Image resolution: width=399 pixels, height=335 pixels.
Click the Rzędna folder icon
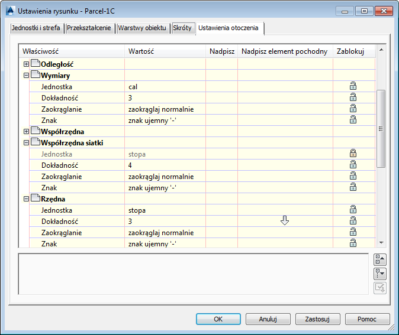pyautogui.click(x=36, y=198)
